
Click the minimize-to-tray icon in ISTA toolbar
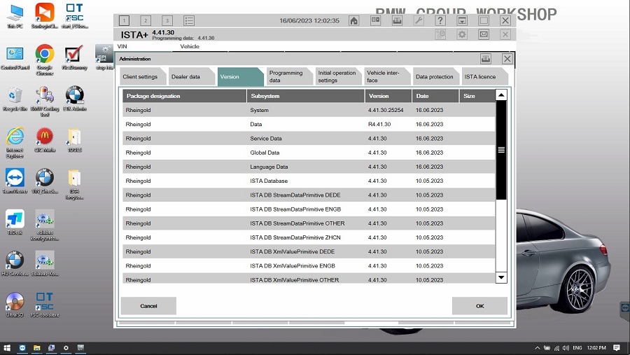(x=462, y=20)
